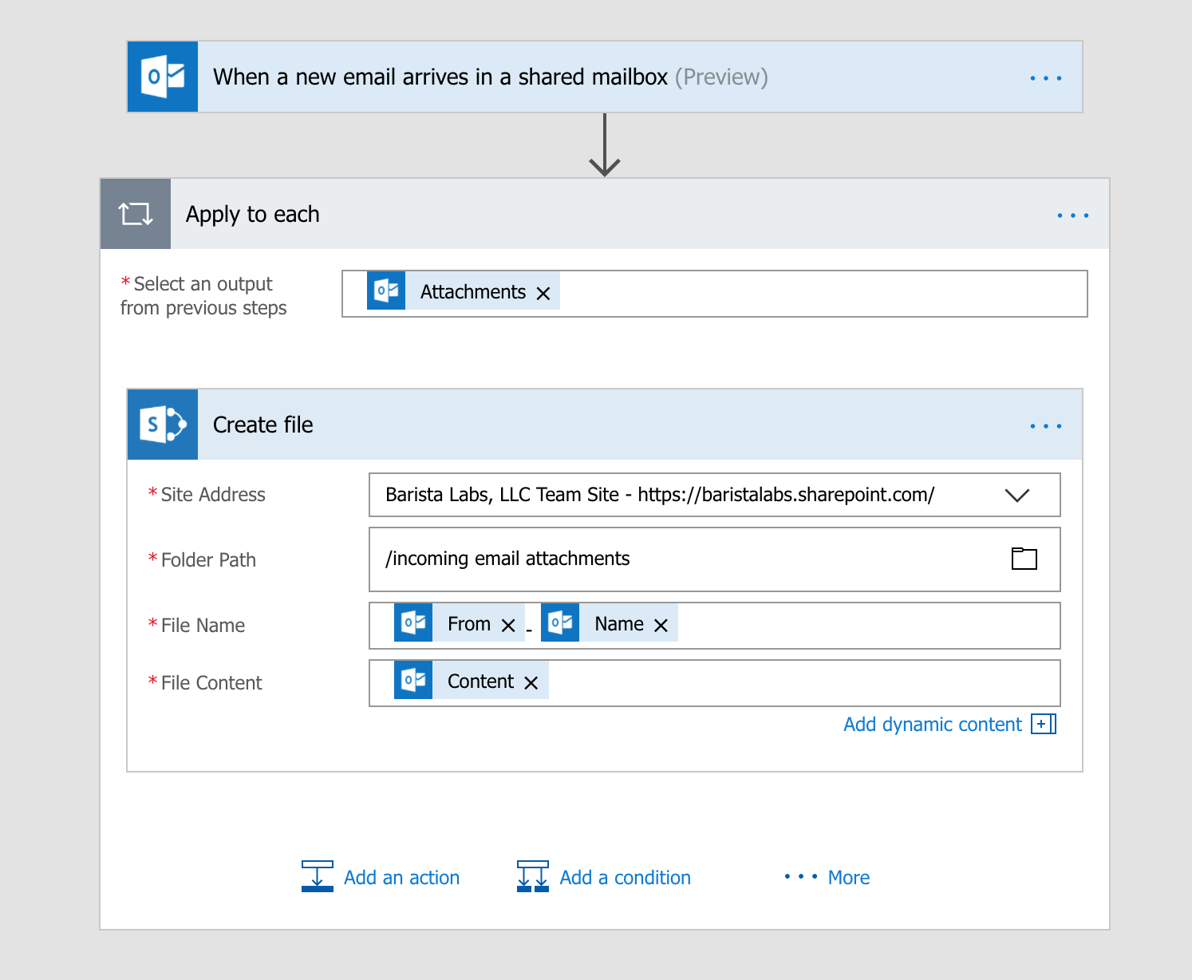Click the Outlook icon on From token
Screen dimensions: 1192x980
click(413, 622)
